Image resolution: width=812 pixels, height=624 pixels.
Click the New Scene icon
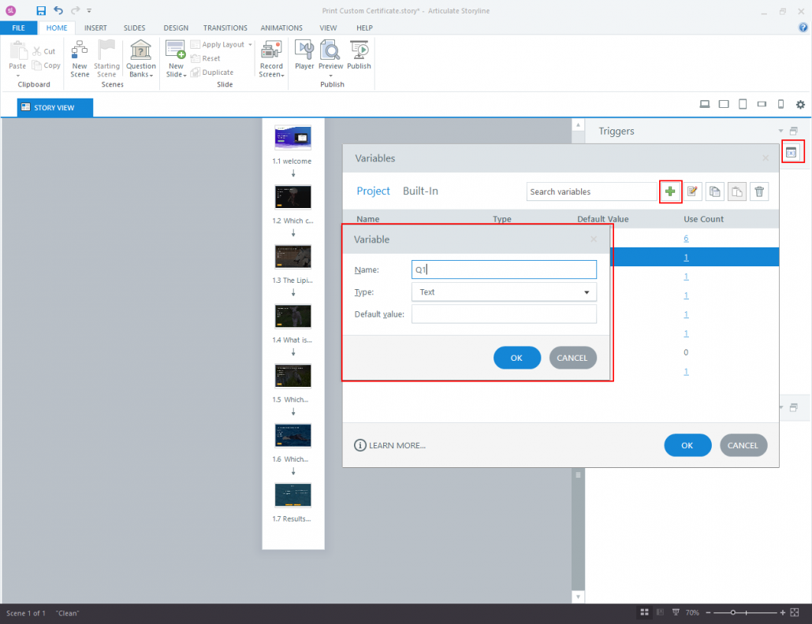(80, 57)
